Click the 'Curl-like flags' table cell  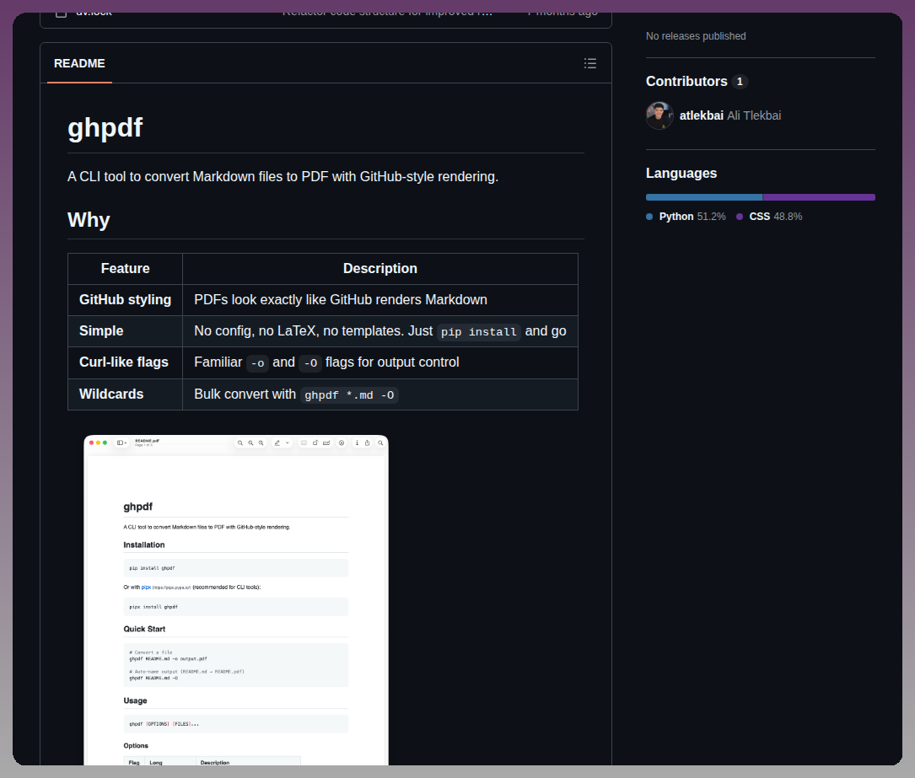(126, 362)
